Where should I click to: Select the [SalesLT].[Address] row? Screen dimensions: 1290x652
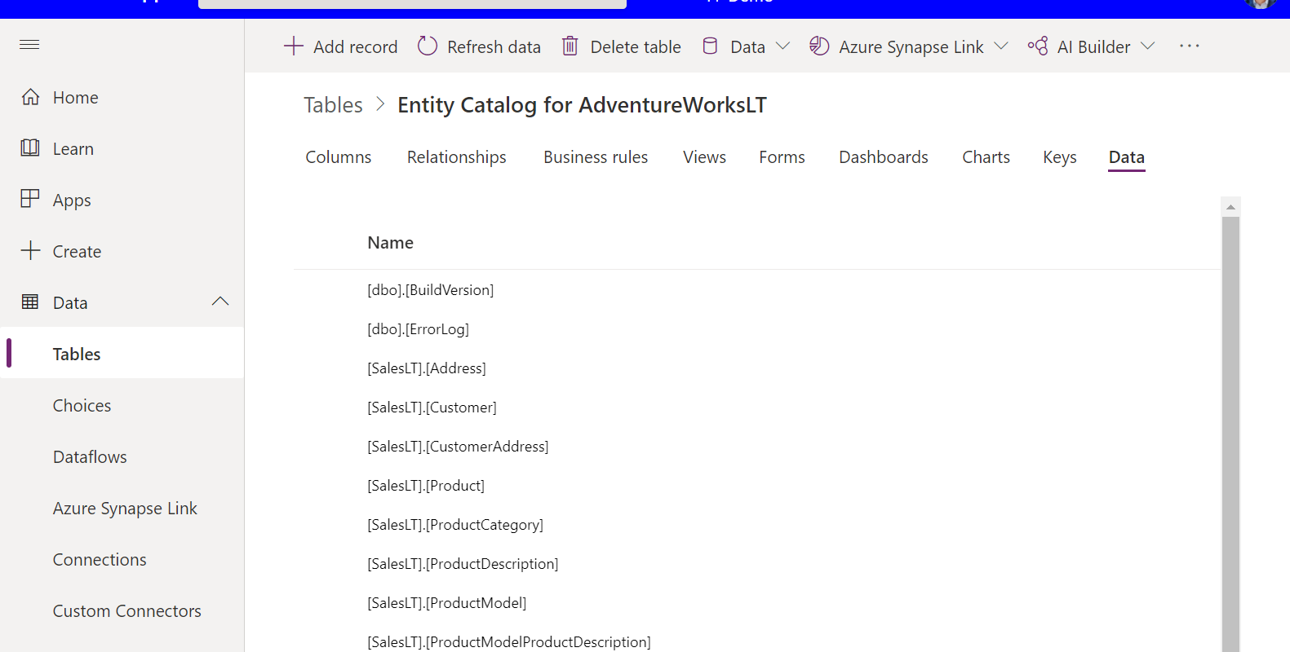[x=757, y=368]
